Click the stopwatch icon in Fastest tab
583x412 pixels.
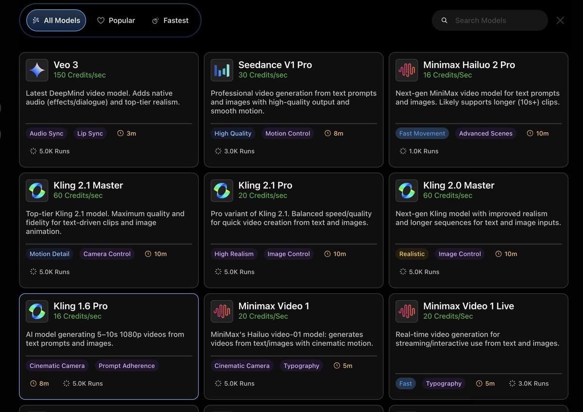155,20
